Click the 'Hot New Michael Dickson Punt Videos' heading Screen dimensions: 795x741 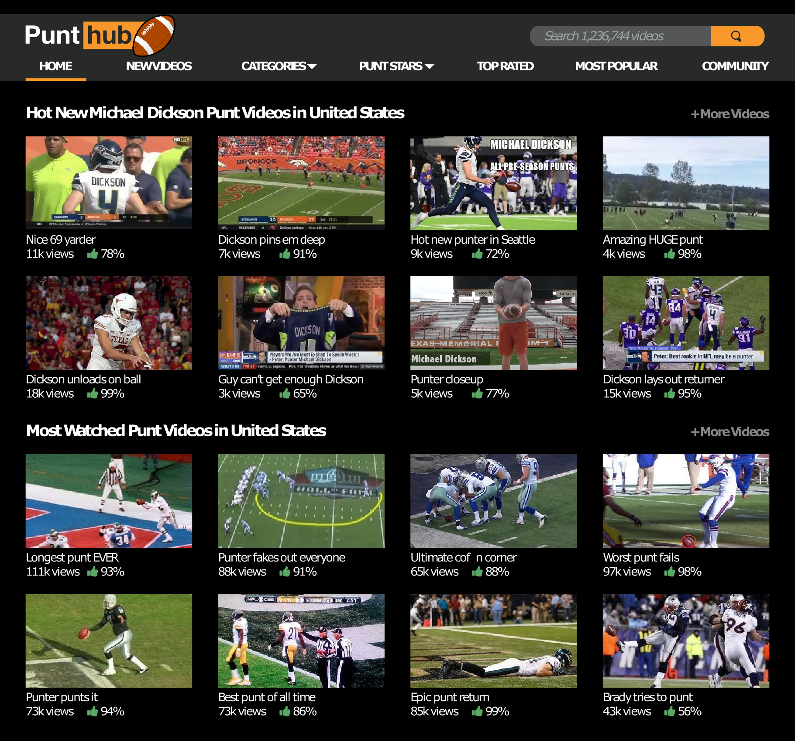coord(215,113)
